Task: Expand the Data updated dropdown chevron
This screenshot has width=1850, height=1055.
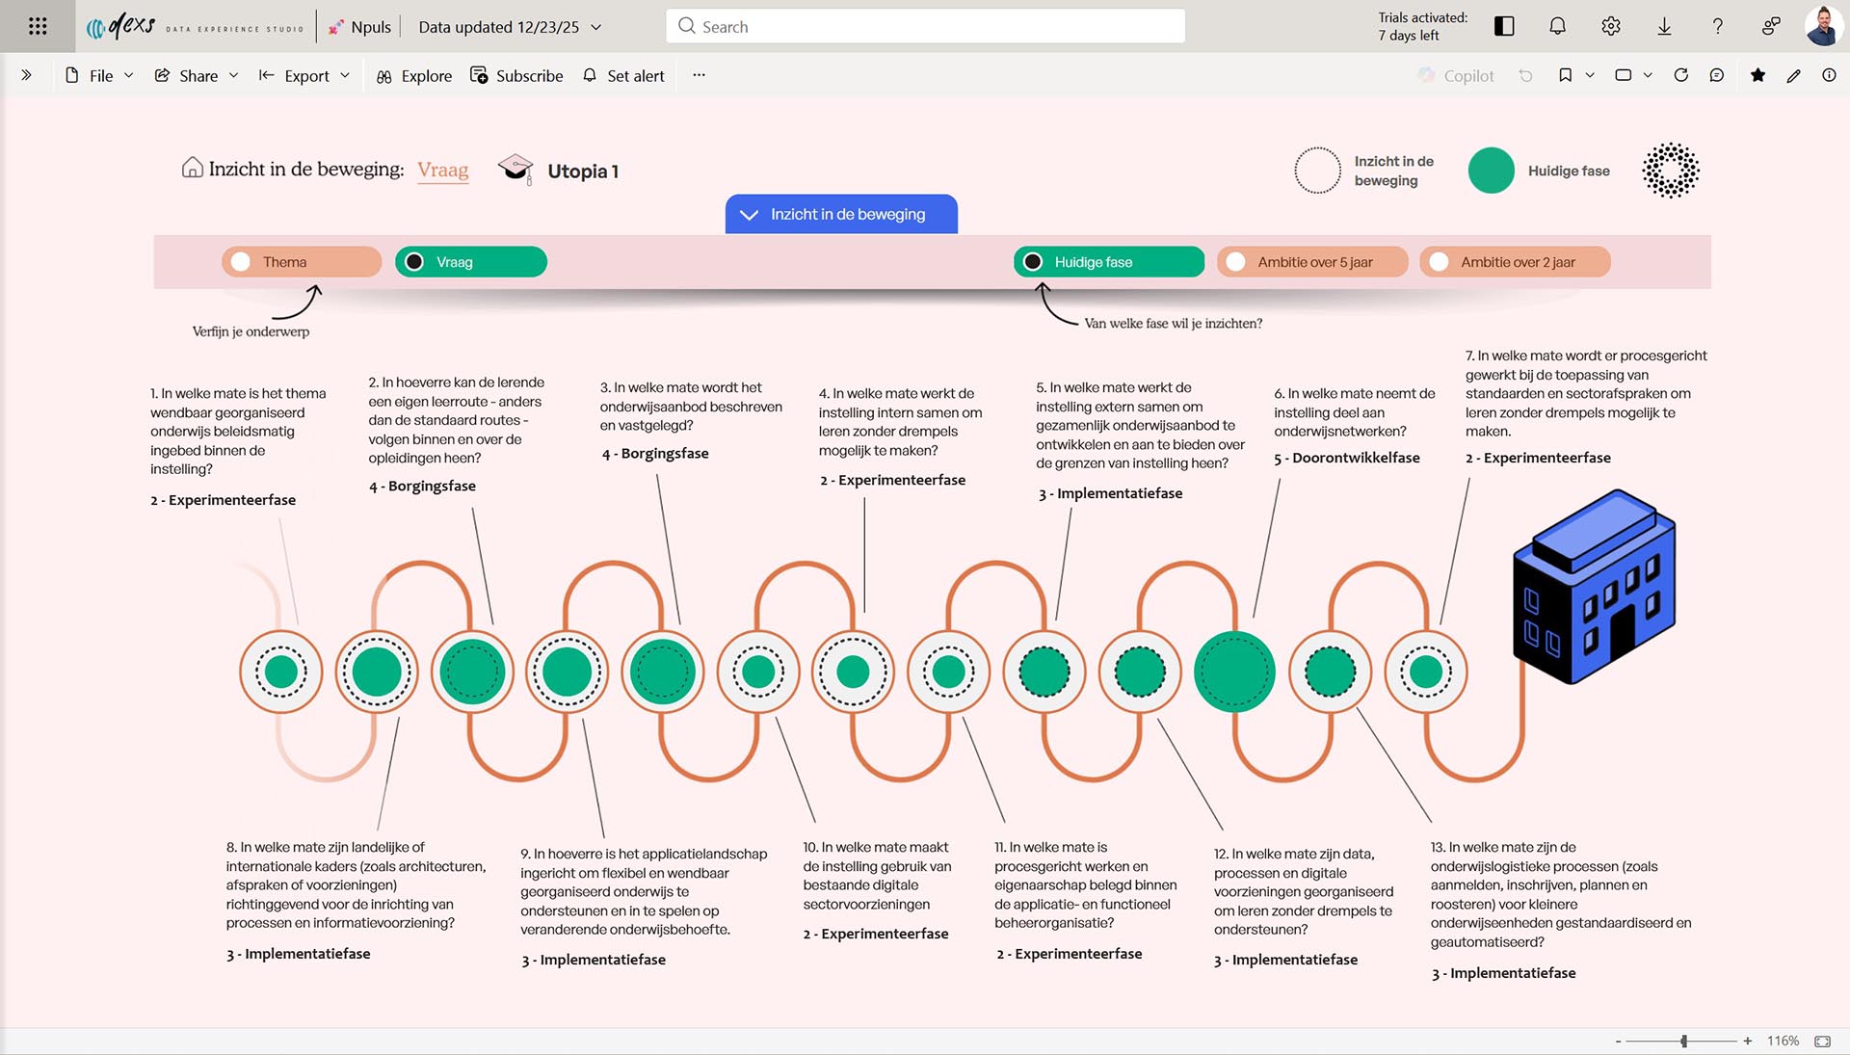Action: pos(596,27)
